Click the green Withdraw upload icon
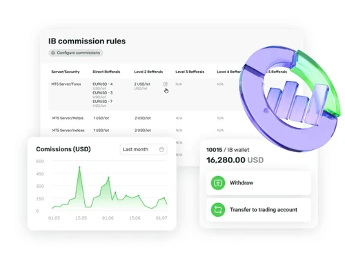The width and height of the screenshot is (345, 259). click(218, 183)
